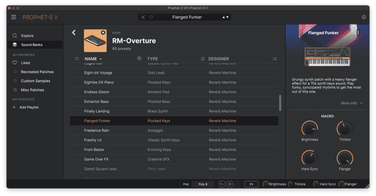Open the Sound Banks section

pos(35,45)
